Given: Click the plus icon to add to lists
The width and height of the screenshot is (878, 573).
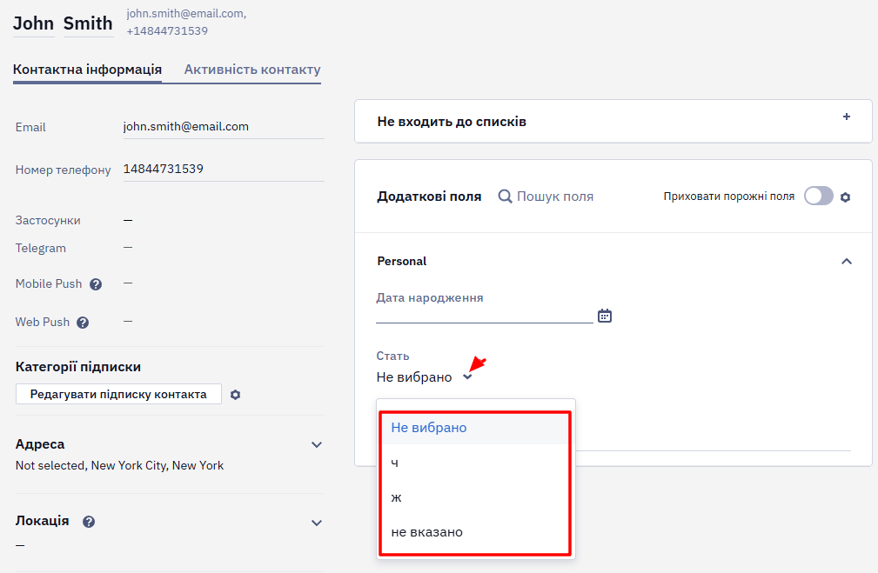Looking at the screenshot, I should pos(847,117).
